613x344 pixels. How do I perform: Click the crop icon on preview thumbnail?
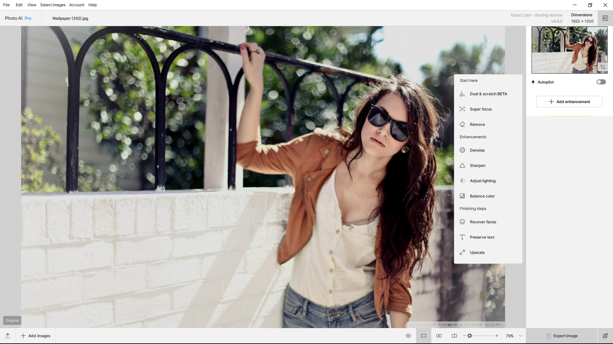click(x=602, y=67)
